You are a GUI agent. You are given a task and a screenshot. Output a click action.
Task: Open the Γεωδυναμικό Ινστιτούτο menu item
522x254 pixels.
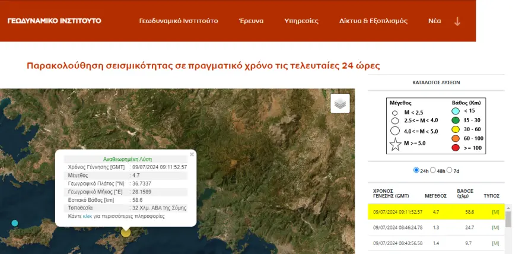tap(179, 21)
